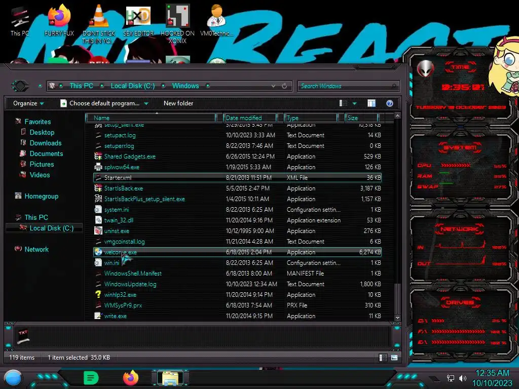Navigate to This PC breadcrumb
The image size is (519, 389).
(82, 86)
